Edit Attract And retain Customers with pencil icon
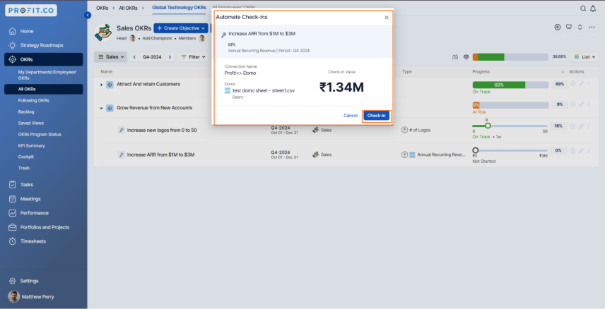 [x=581, y=84]
